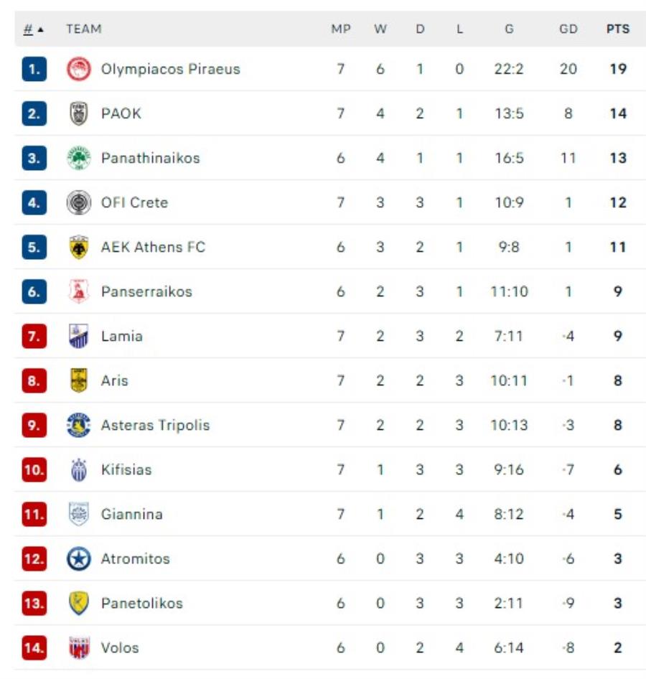Click the Panetolikos yellow shield crest

pos(78,604)
